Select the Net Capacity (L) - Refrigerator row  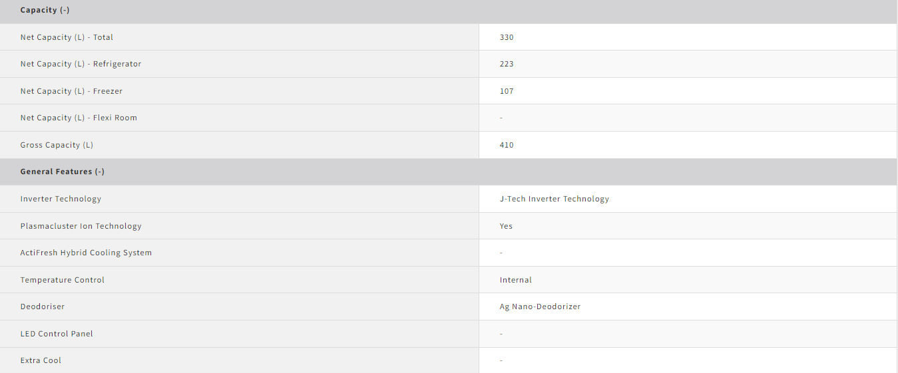(449, 64)
